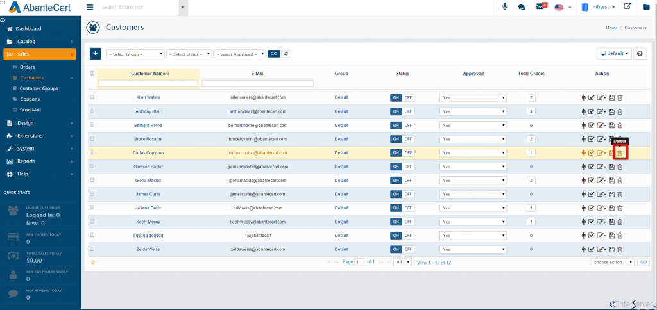Viewport: 657px width, 310px height.
Task: Check the Gloria Macias row checkbox
Action: 92,180
